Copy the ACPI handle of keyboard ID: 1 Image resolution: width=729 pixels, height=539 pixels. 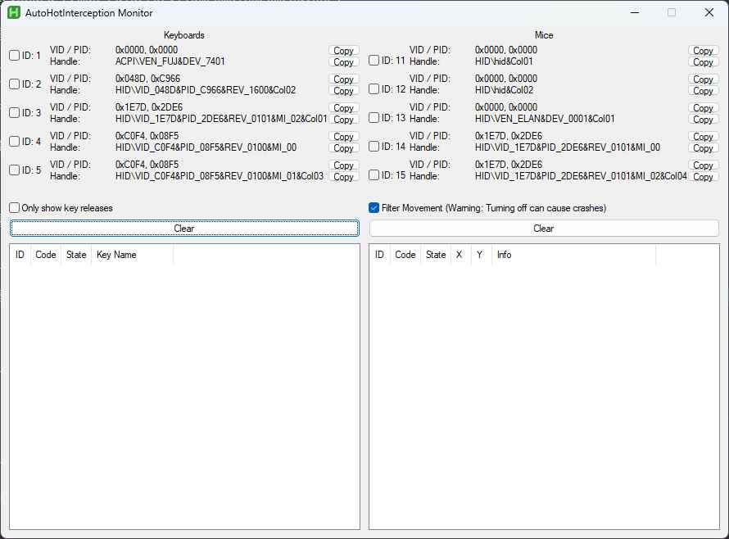(x=343, y=61)
